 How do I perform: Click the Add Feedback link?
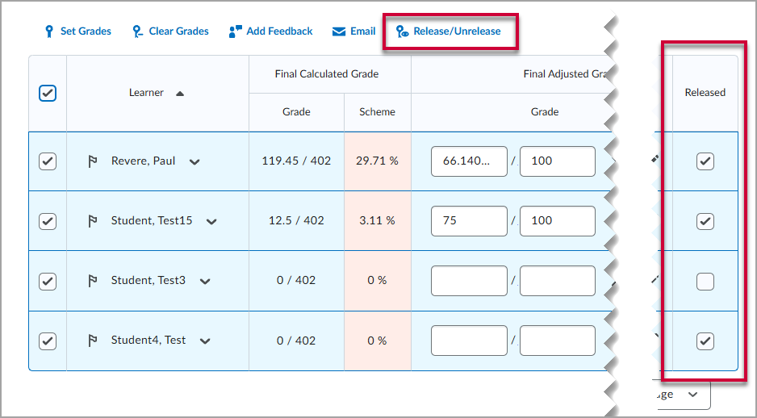tap(279, 31)
